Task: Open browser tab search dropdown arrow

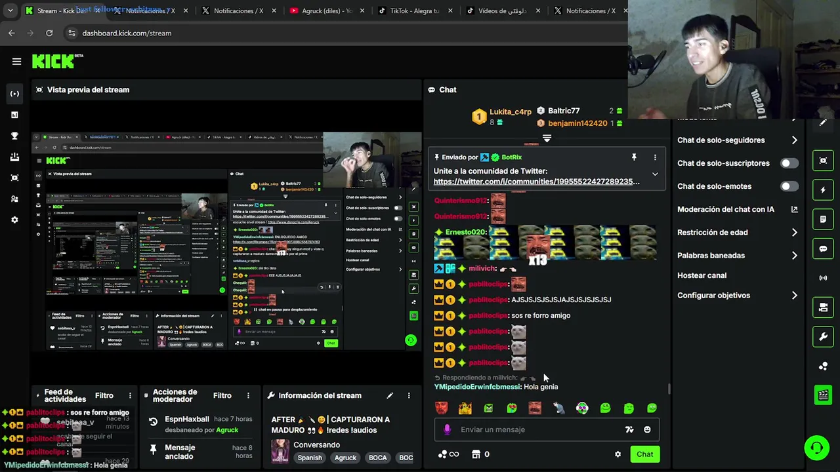Action: pyautogui.click(x=10, y=11)
